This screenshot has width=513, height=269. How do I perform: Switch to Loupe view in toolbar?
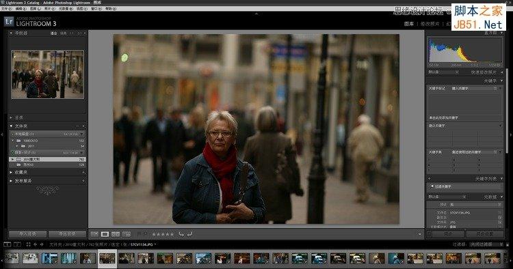(x=105, y=234)
